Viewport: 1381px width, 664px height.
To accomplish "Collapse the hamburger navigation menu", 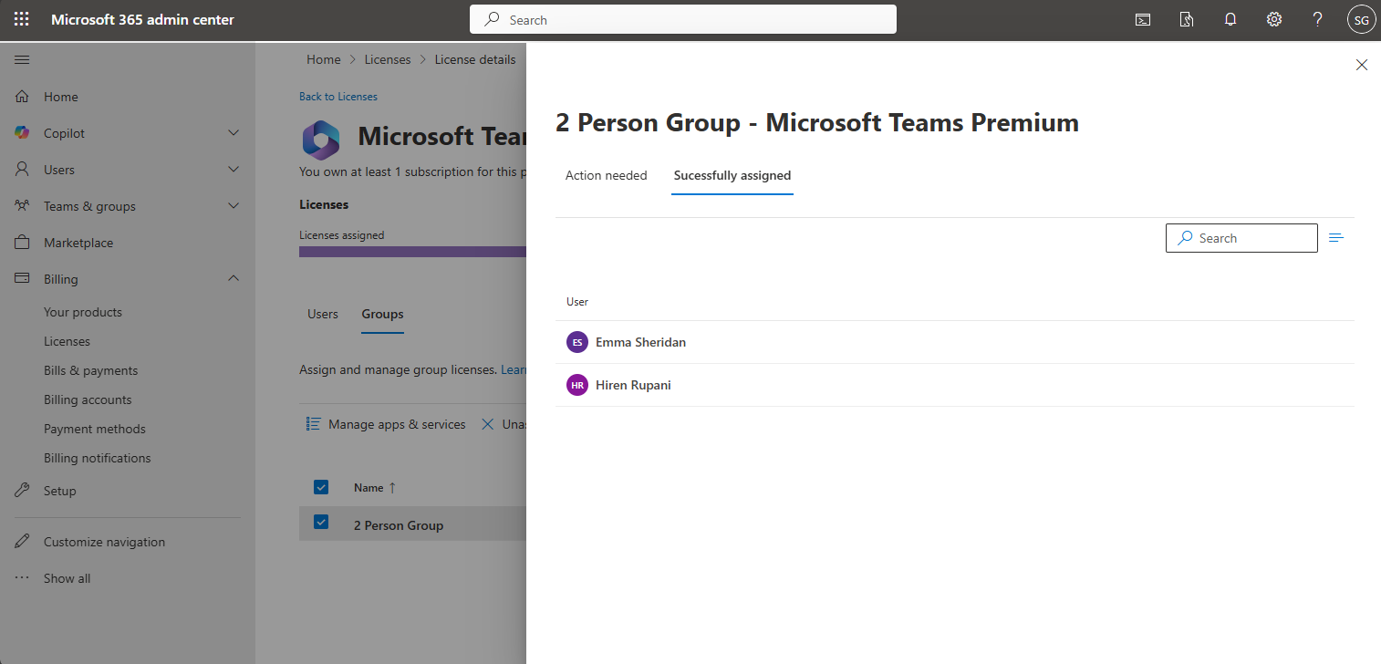I will point(23,59).
